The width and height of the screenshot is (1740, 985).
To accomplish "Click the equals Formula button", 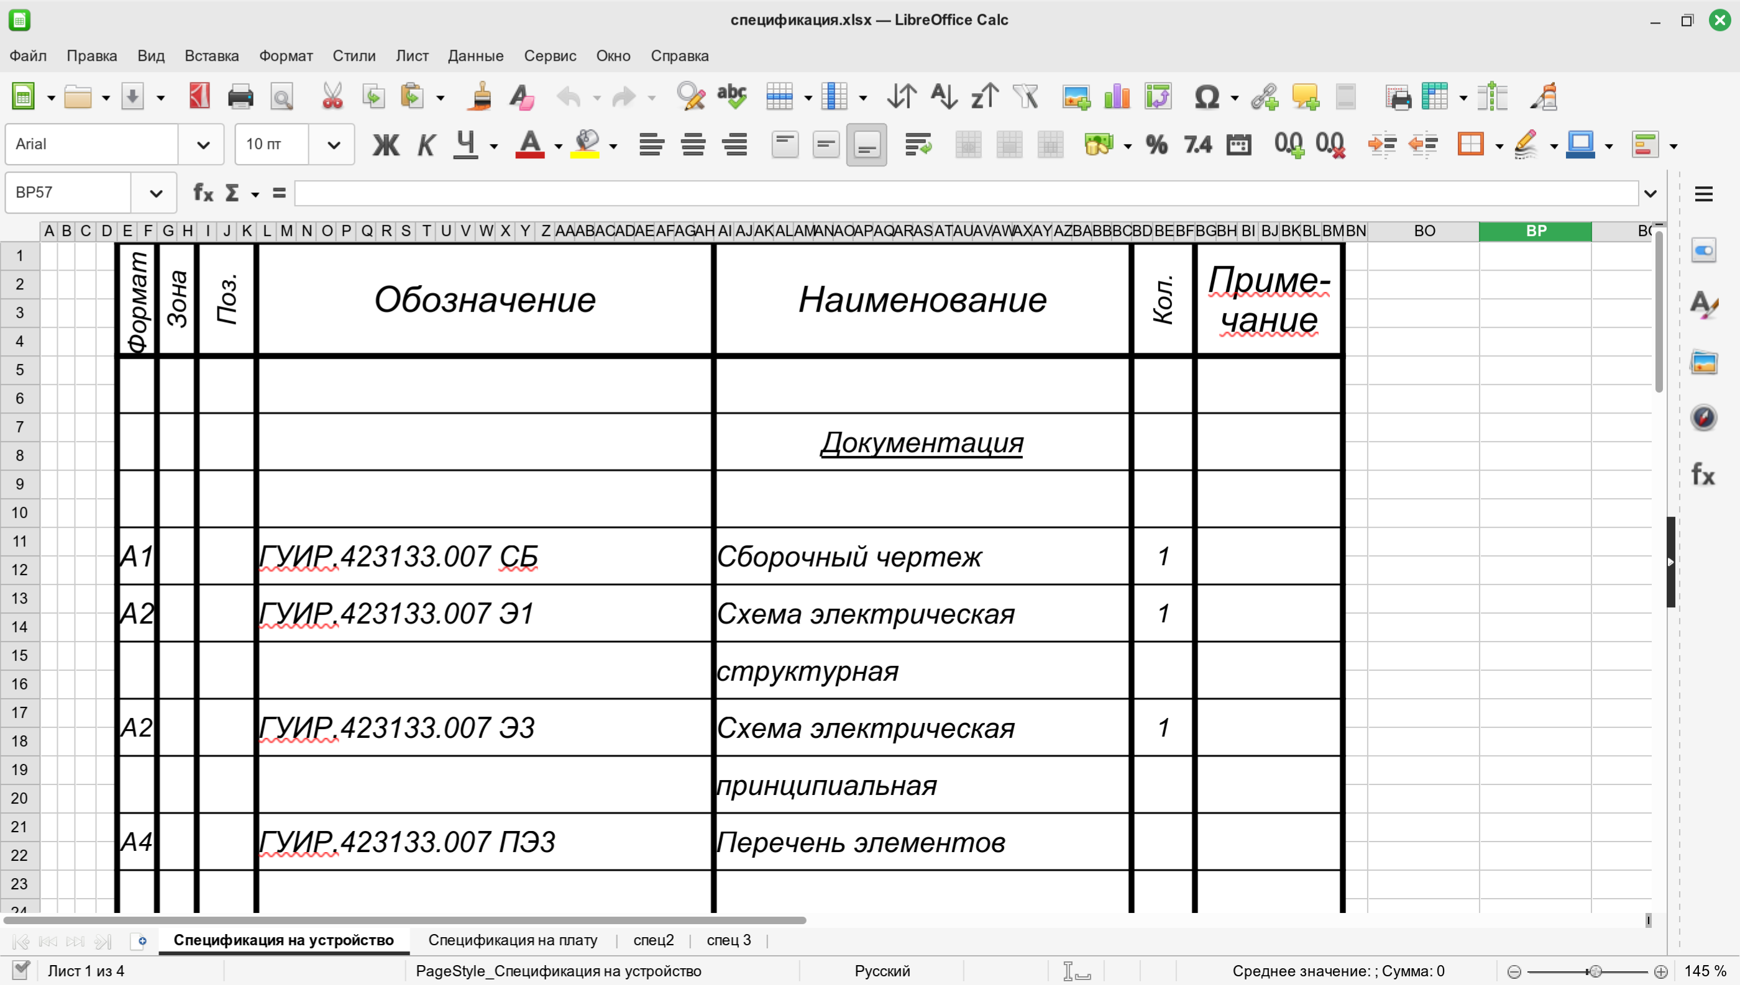I will click(279, 193).
